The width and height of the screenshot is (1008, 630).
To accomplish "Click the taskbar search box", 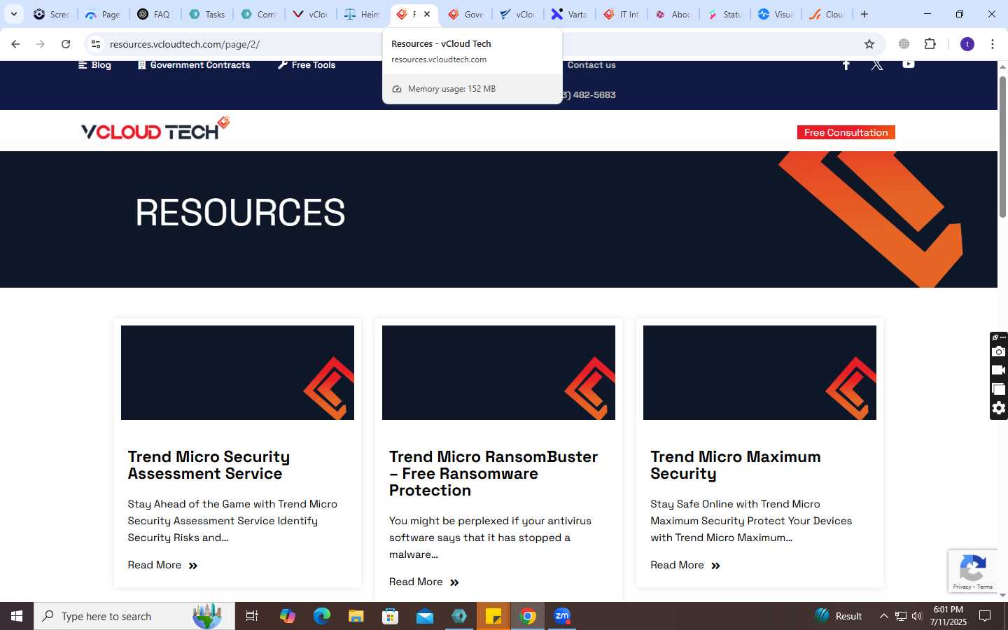I will click(x=134, y=616).
